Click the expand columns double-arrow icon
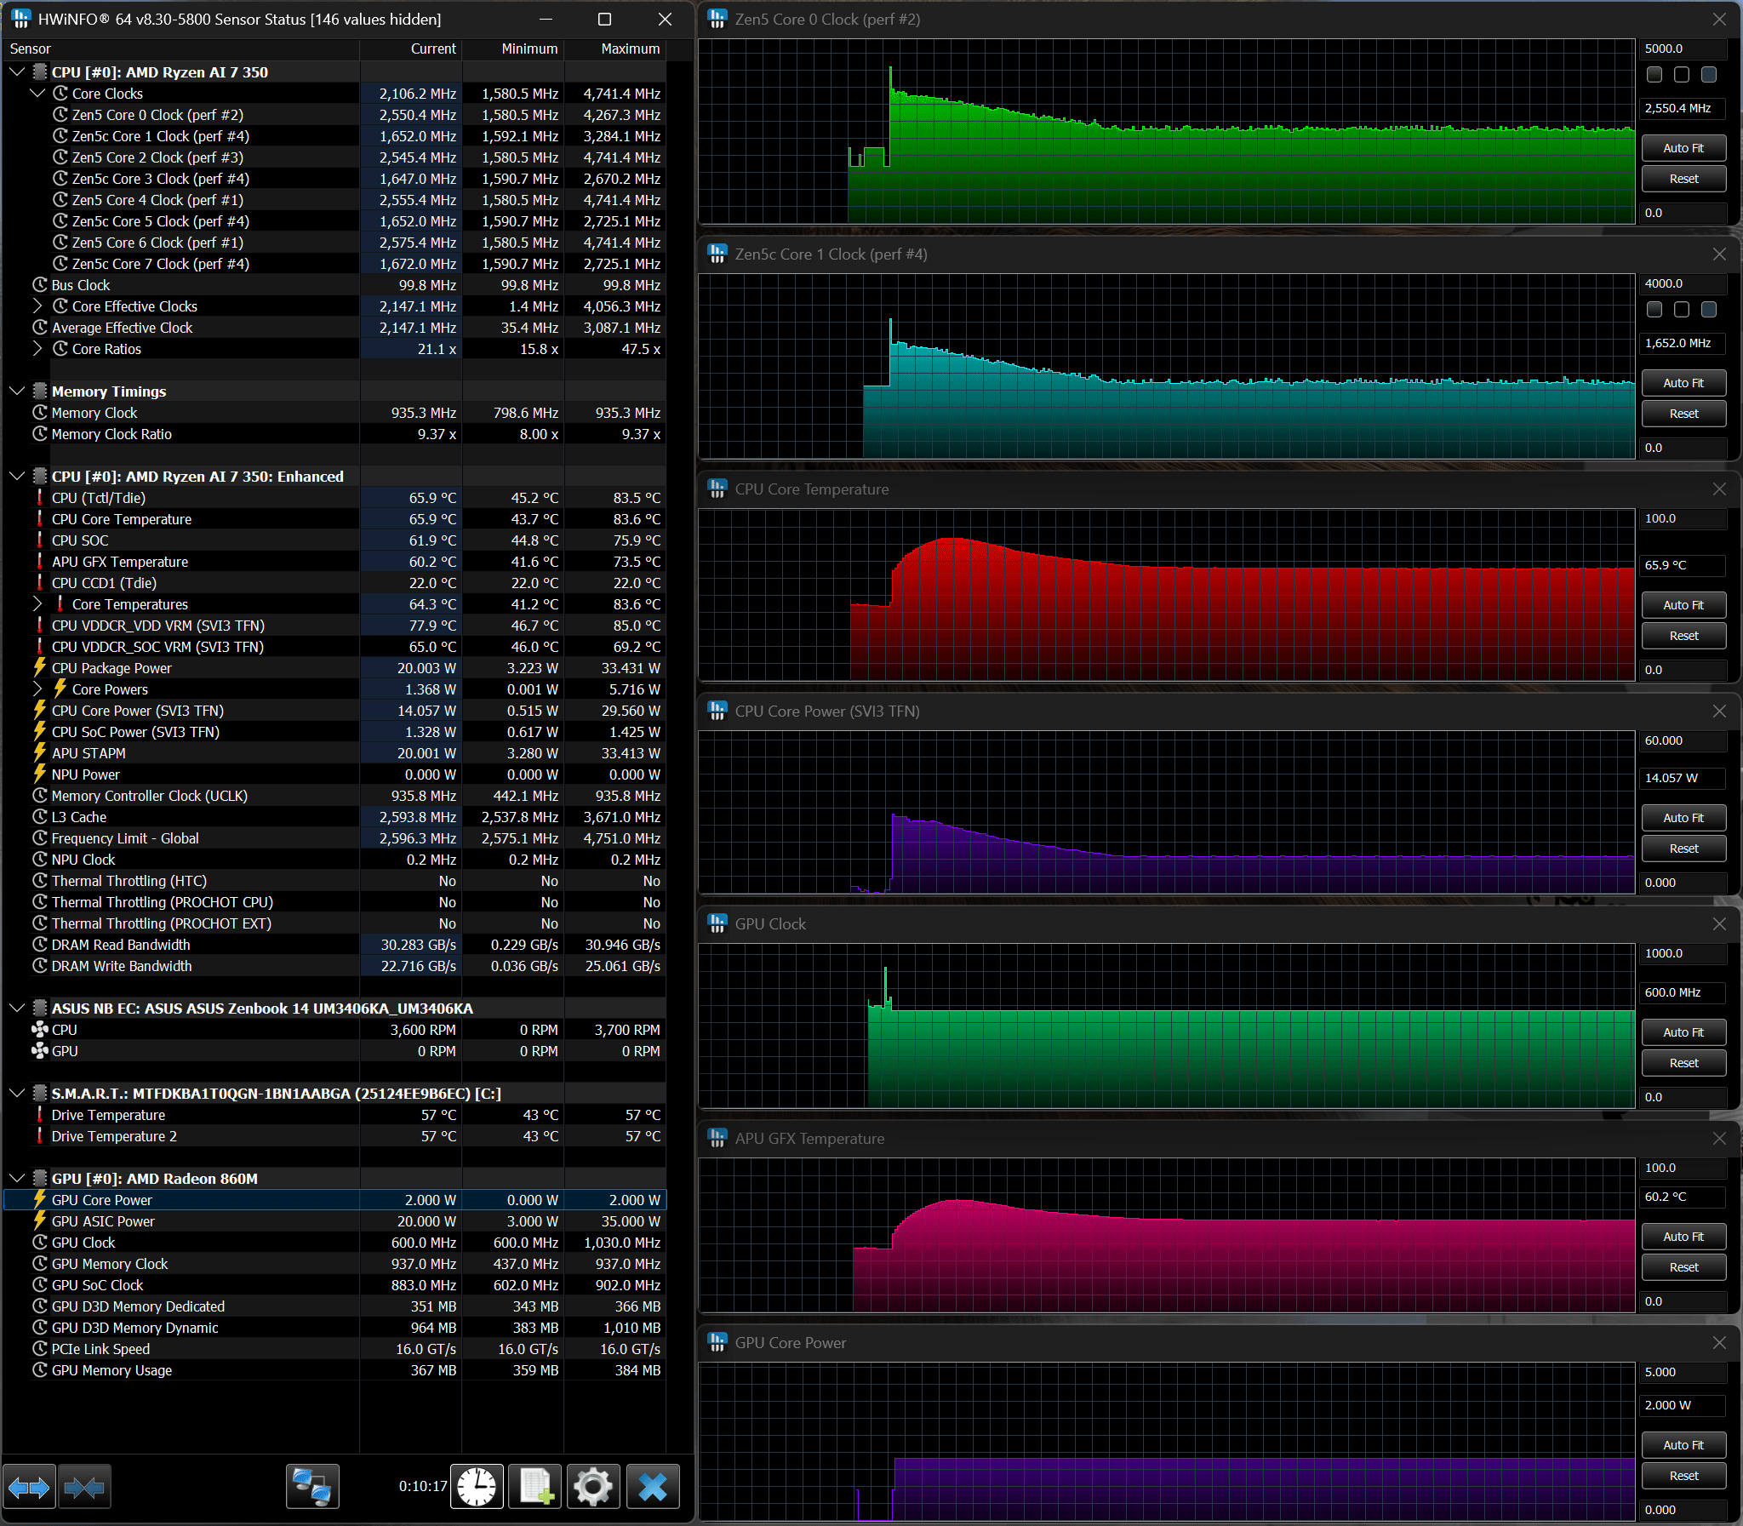Image resolution: width=1743 pixels, height=1526 pixels. coord(29,1487)
